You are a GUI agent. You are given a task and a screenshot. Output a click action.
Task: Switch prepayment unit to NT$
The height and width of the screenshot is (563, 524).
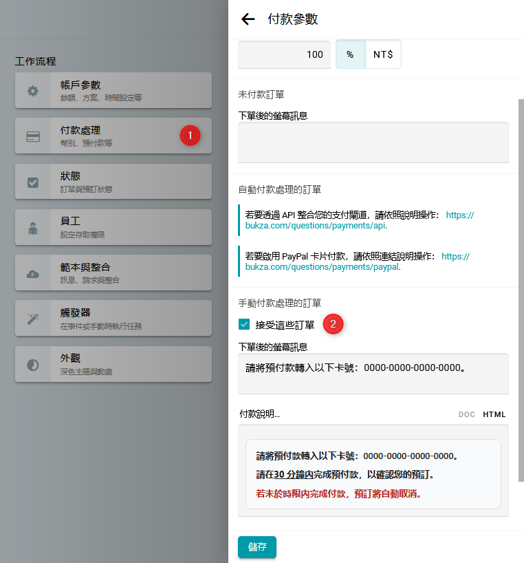383,54
